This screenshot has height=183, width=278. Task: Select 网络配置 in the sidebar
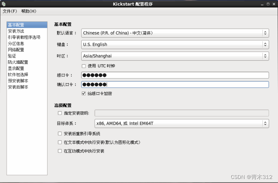(27, 50)
